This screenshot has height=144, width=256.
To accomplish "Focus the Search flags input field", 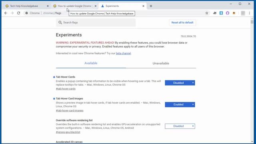I will coord(96,22).
